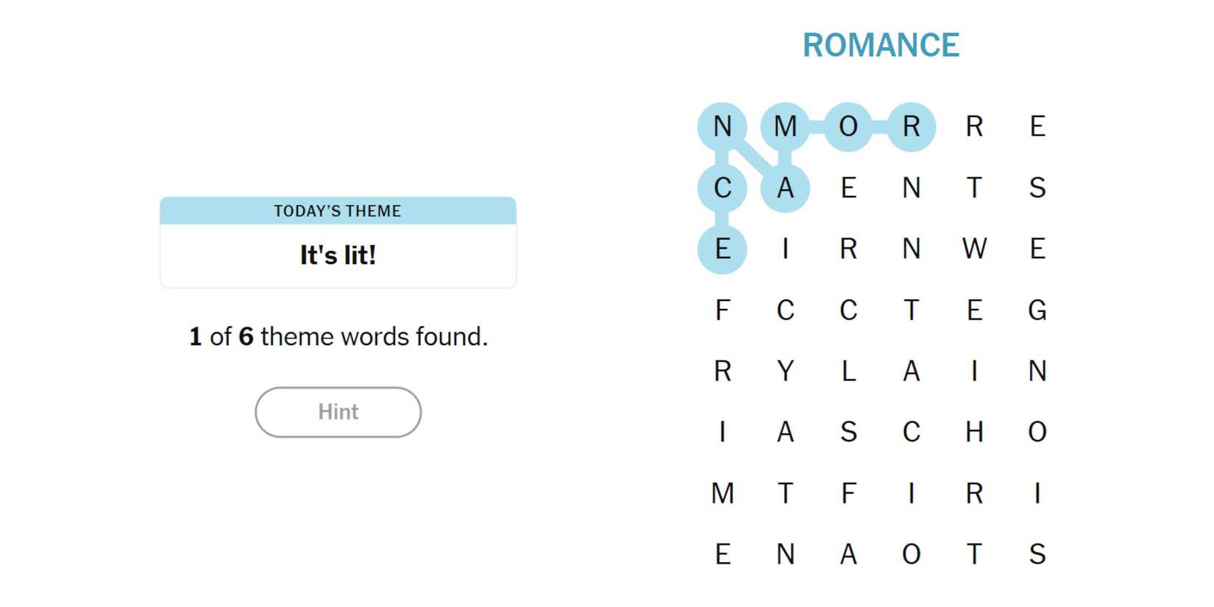Tap the highlighted letter O
Image resolution: width=1214 pixels, height=607 pixels.
click(848, 127)
